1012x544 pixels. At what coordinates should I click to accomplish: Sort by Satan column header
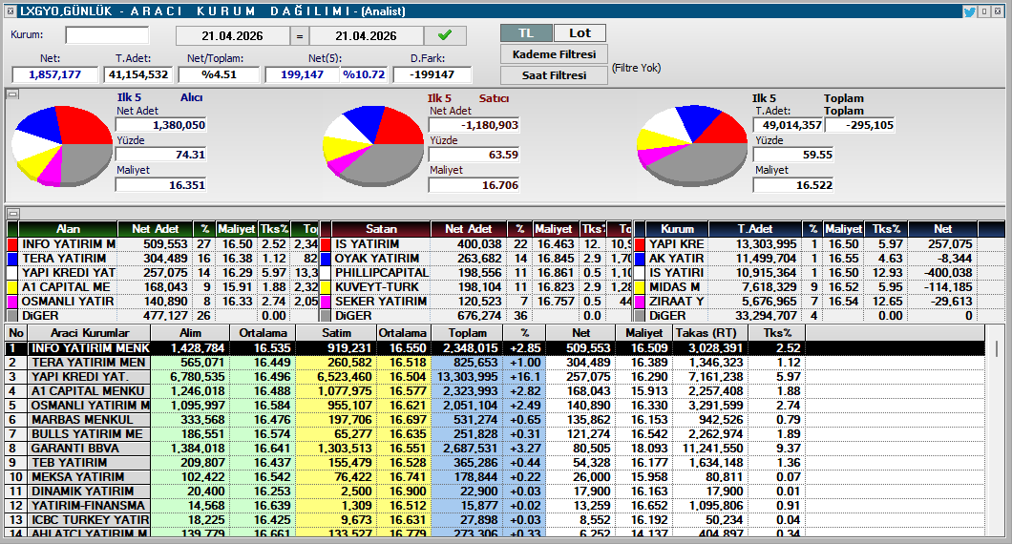381,229
